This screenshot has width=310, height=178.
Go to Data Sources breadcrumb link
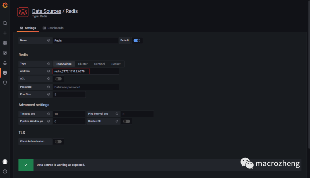47,11
